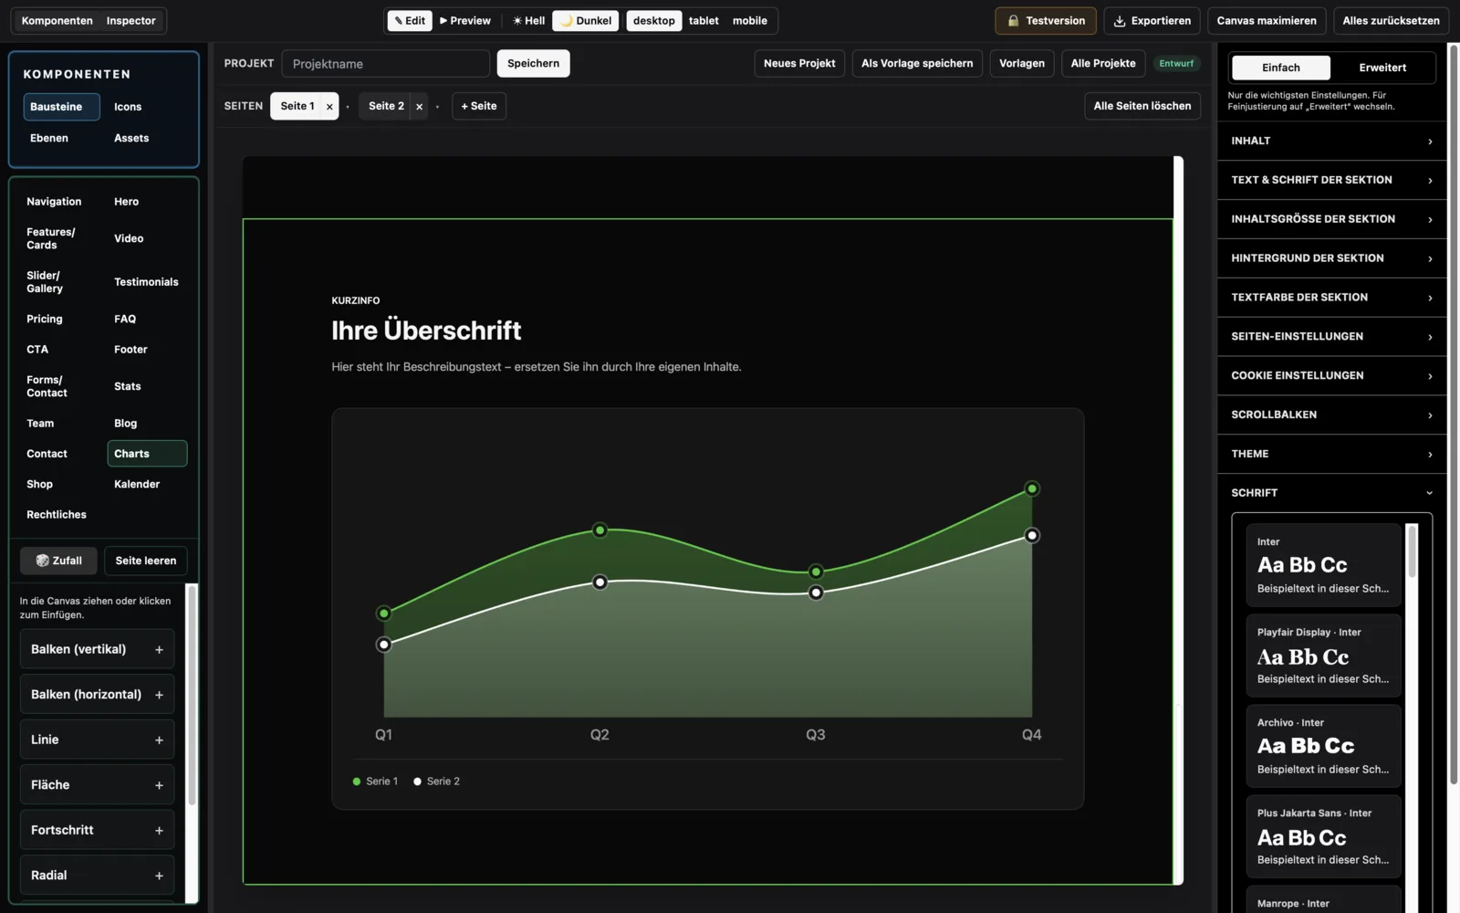
Task: Expand SCROLLBALKEN section
Action: pyautogui.click(x=1331, y=415)
